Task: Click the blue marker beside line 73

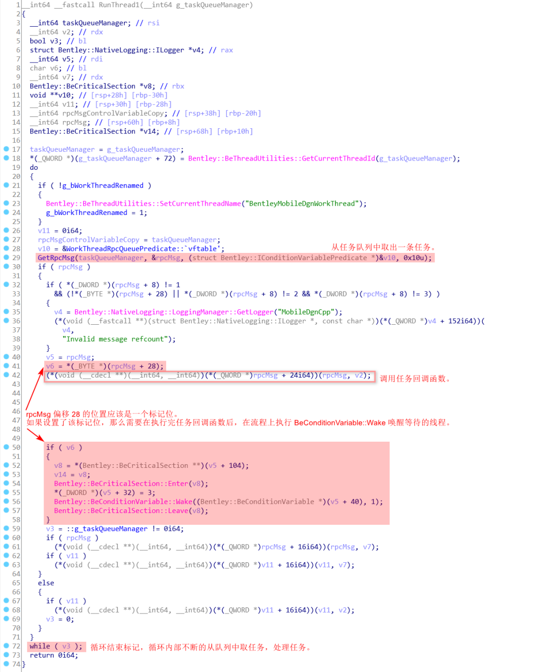Action: (x=6, y=655)
